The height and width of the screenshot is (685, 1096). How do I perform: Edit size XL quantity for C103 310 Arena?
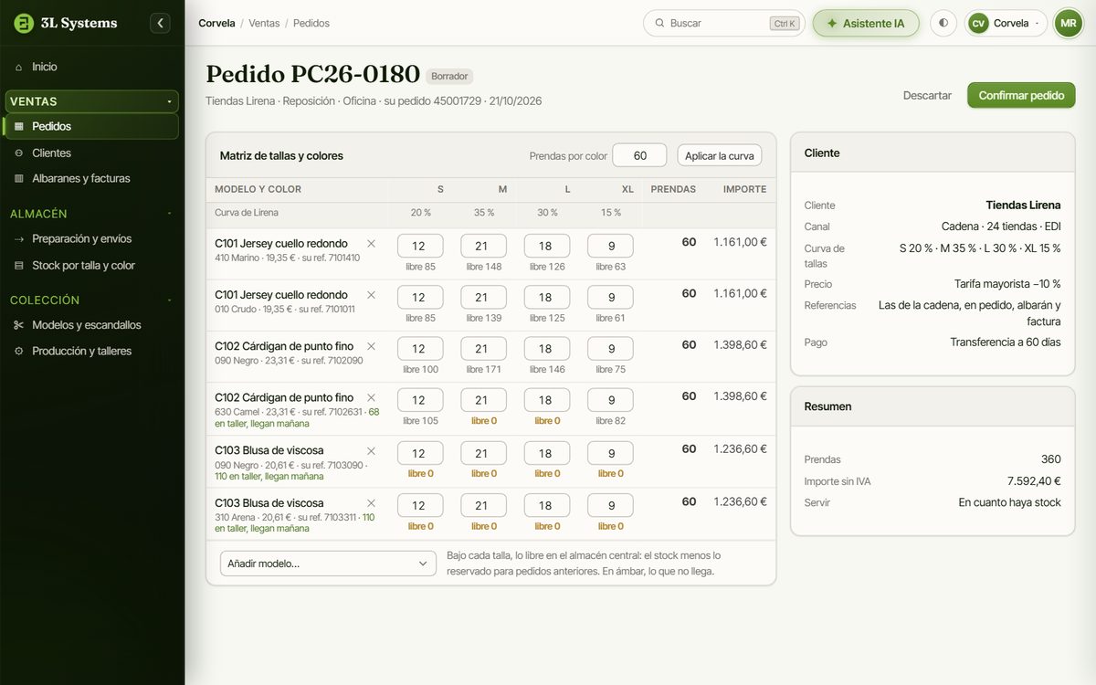tap(608, 505)
